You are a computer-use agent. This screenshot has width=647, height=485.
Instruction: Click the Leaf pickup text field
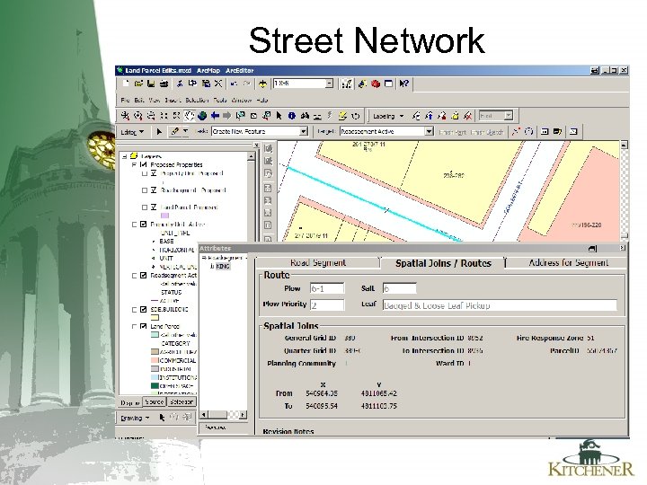[500, 305]
